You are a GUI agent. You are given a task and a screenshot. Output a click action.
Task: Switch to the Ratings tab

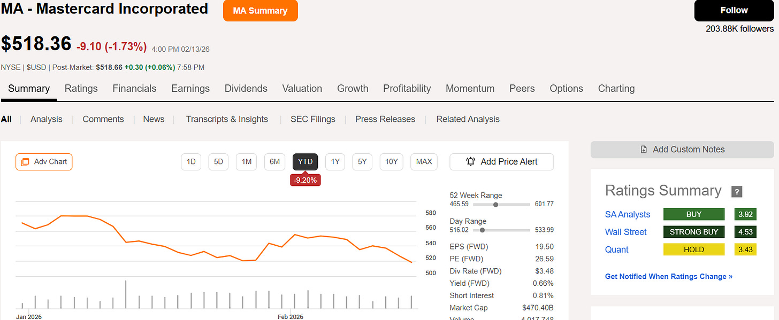[x=81, y=89]
